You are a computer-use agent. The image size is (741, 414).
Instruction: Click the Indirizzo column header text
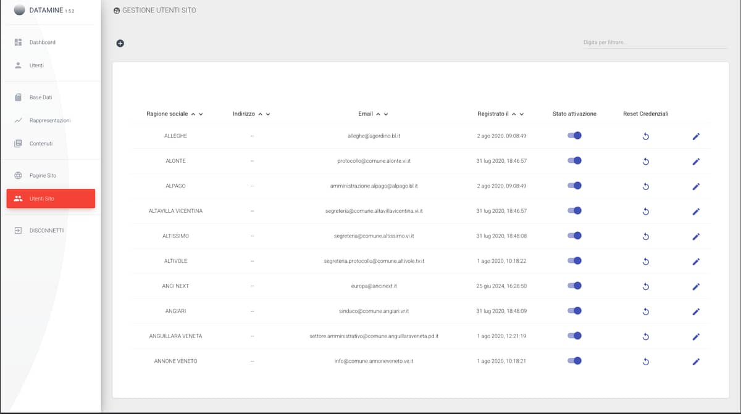click(244, 114)
